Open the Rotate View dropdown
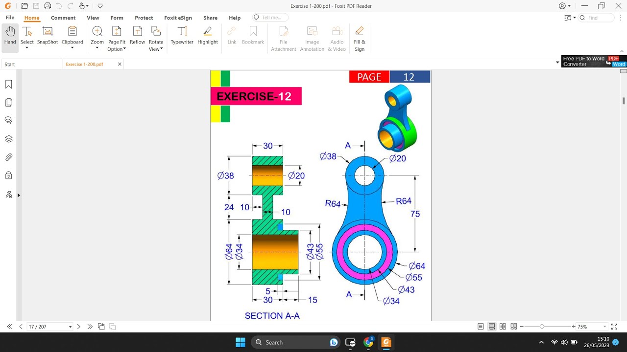Viewport: 627px width, 352px height. (x=161, y=49)
